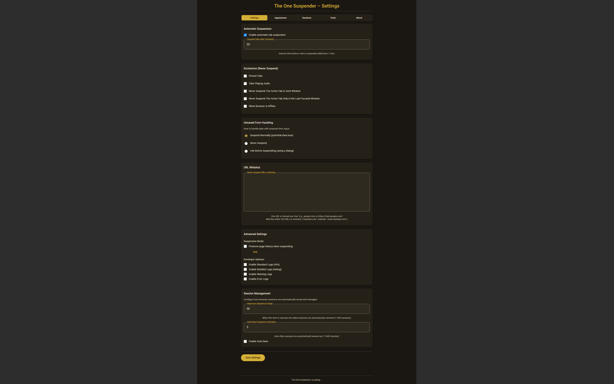Click the 'How often sessions are automatically backed up' hint
Image resolution: width=614 pixels, height=384 pixels.
(307, 336)
